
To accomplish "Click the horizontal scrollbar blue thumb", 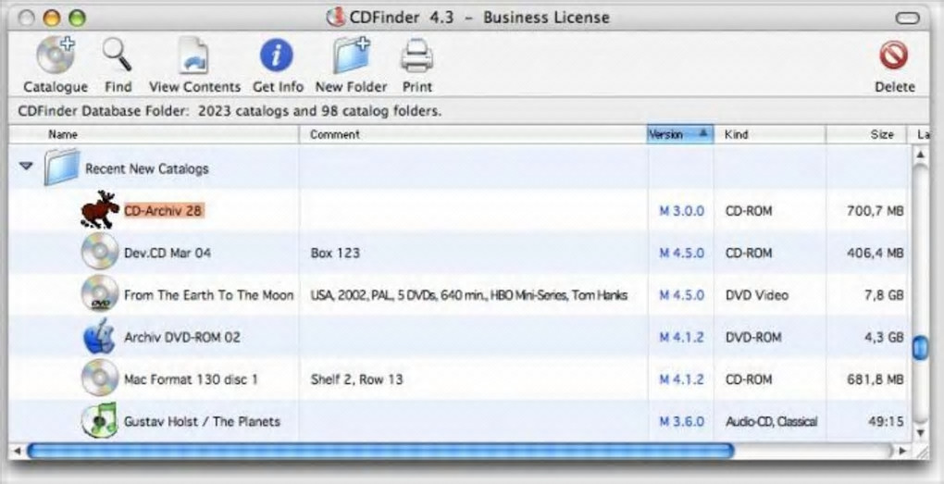I will (380, 451).
